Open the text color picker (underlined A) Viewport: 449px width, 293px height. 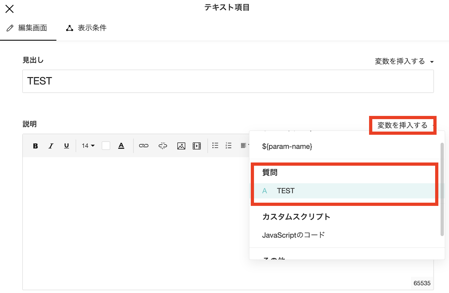[x=121, y=146]
